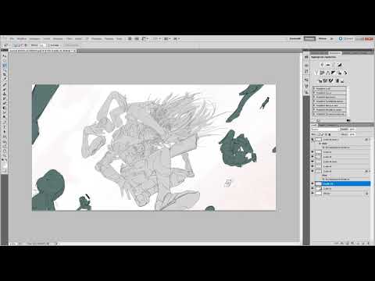The image size is (375, 281).
Task: Switch to the Essentials workspace
Action: click(x=295, y=38)
